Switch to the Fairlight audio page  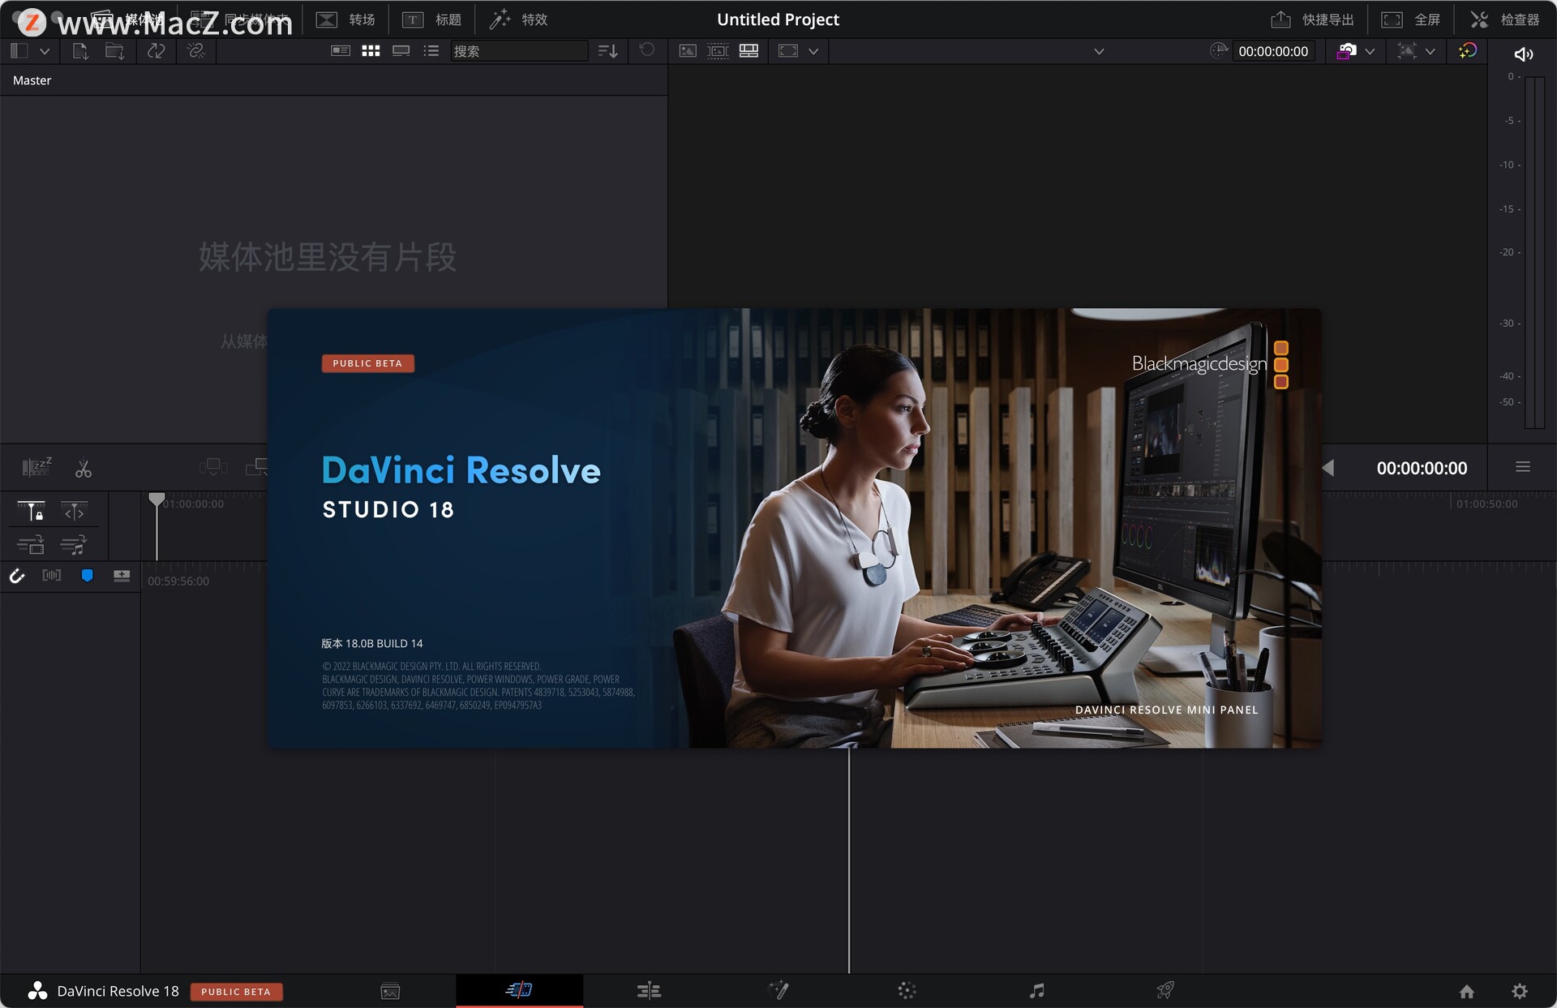point(1036,990)
